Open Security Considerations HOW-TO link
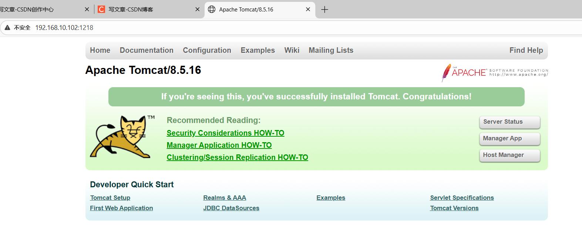The height and width of the screenshot is (229, 582). [225, 133]
